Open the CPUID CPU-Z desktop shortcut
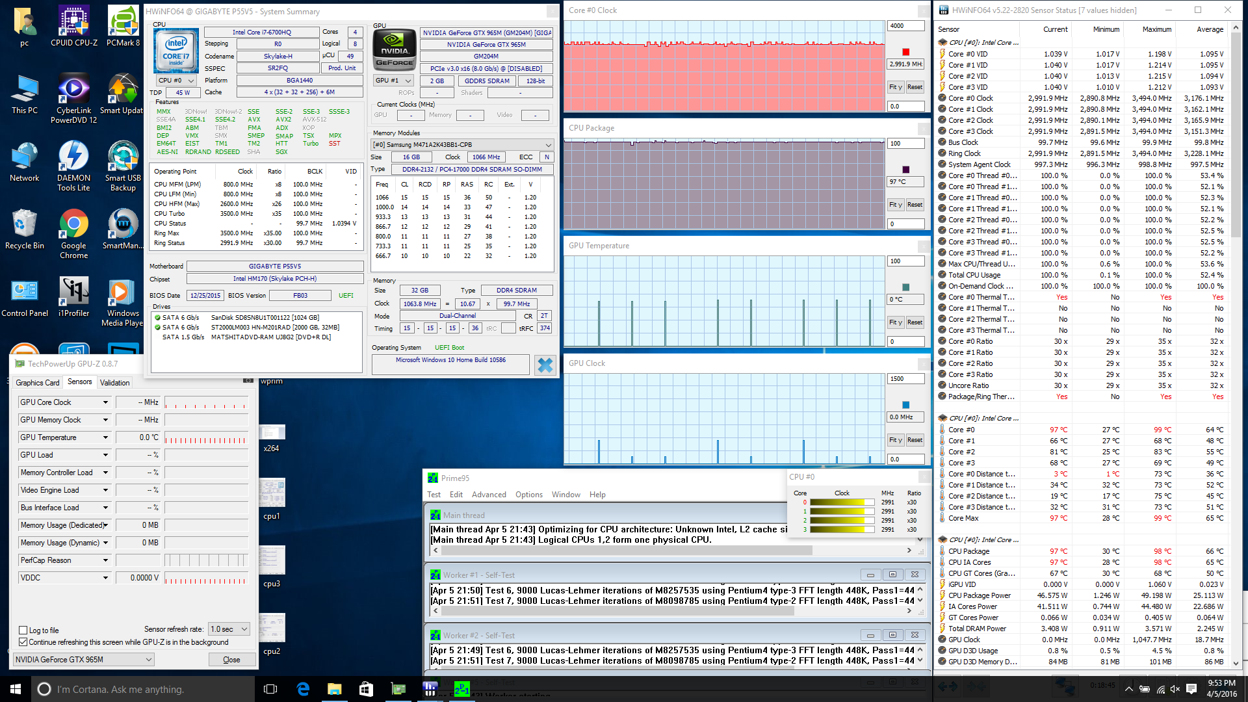Viewport: 1248px width, 702px height. (x=74, y=26)
